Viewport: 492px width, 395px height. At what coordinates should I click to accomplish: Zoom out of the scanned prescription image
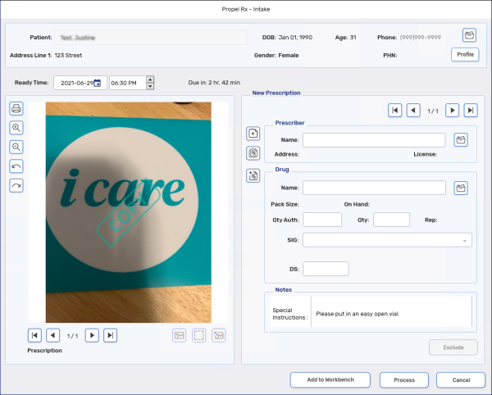(16, 146)
